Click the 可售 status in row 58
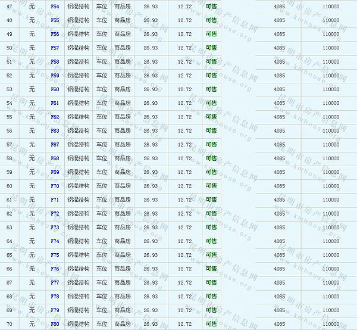The width and height of the screenshot is (357, 330). [x=211, y=158]
